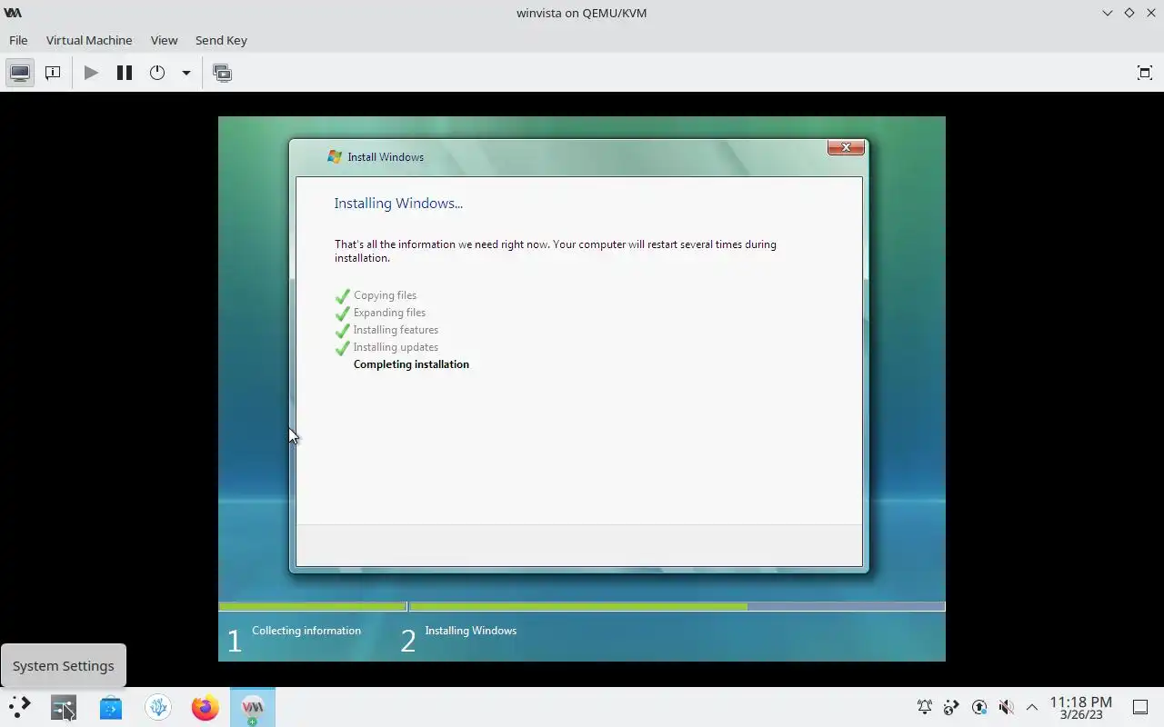Show virtual hardware details
This screenshot has width=1164, height=727.
(x=53, y=73)
